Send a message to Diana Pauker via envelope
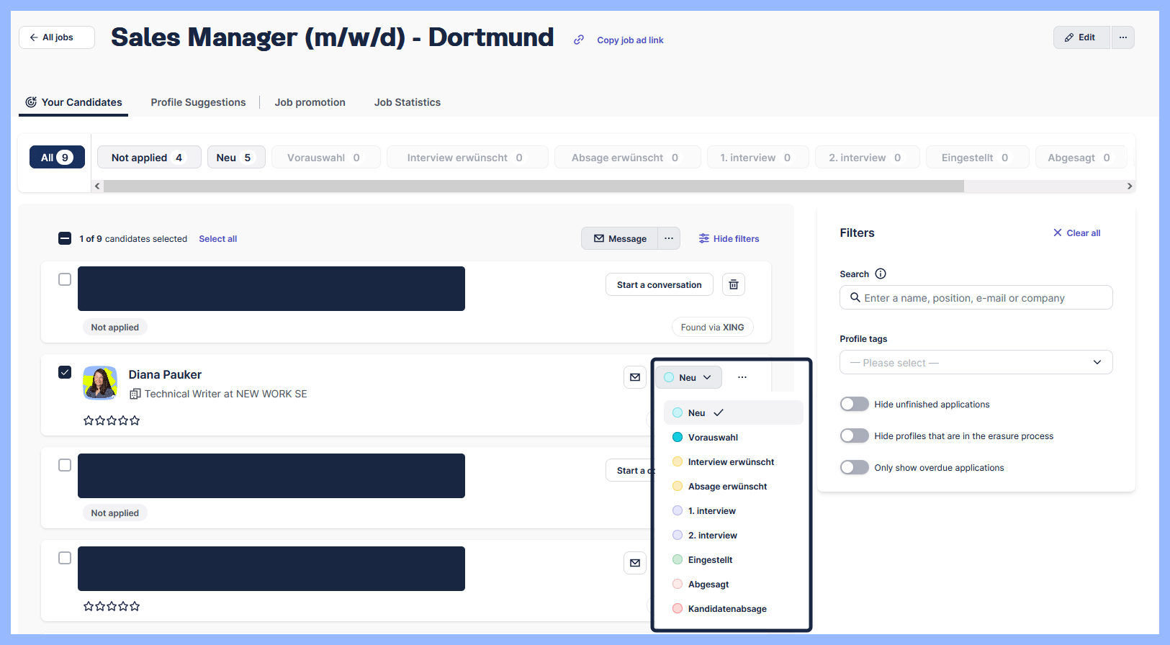 pyautogui.click(x=635, y=377)
